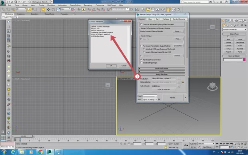248x155 pixels.
Task: Choose Quicksilver Hardware Renderer in list
Action: pyautogui.click(x=102, y=32)
